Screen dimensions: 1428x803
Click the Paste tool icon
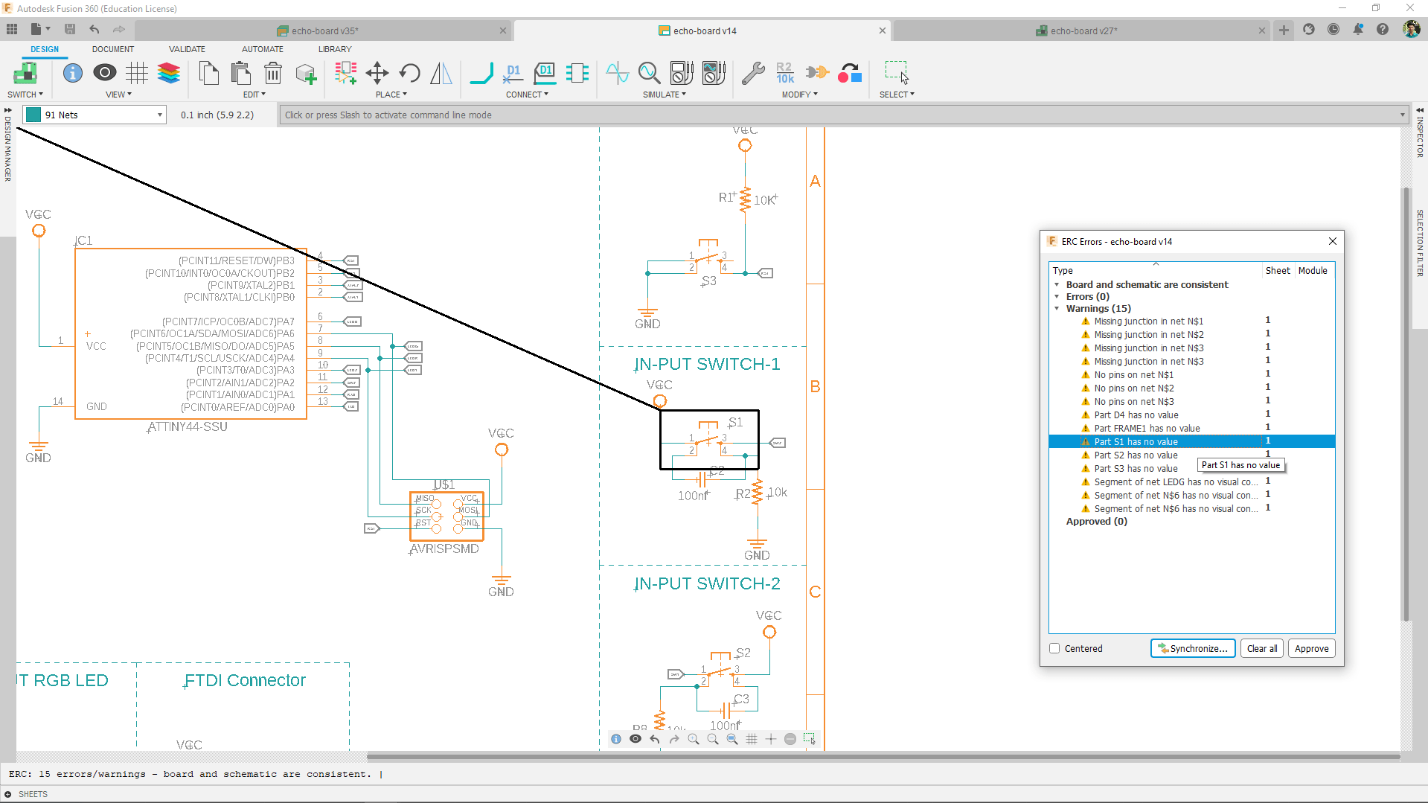pos(240,73)
